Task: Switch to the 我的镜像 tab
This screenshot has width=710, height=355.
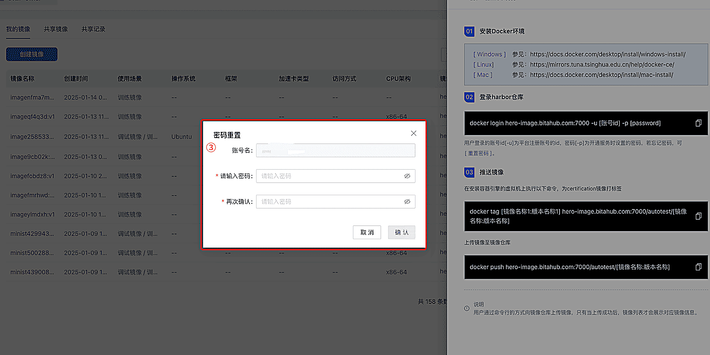Action: point(18,29)
